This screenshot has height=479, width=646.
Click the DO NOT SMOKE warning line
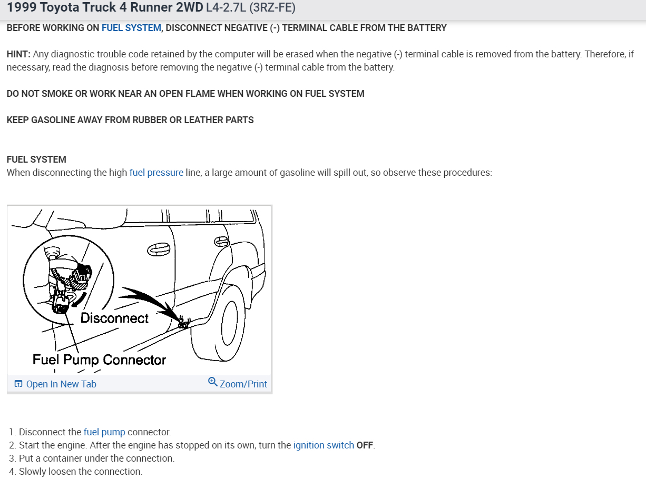[x=185, y=94]
